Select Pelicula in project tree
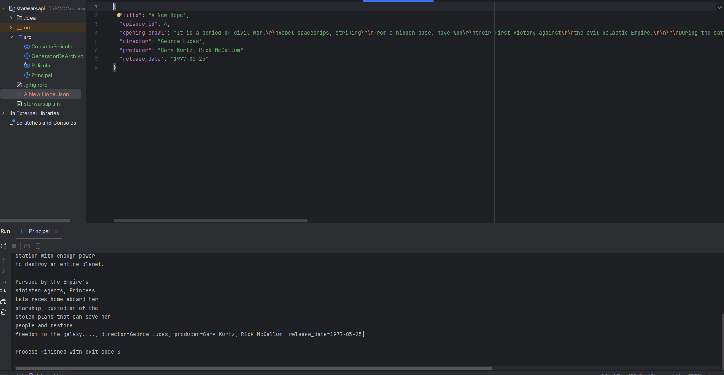724x375 pixels. coord(41,65)
